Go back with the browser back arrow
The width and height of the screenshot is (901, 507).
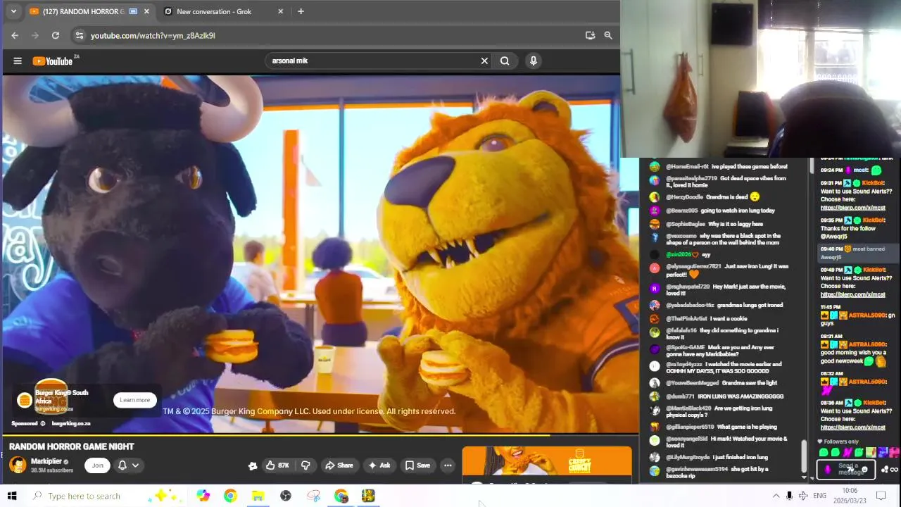(x=15, y=35)
